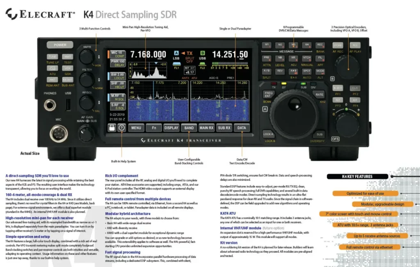This screenshot has height=267, width=420.
Task: Click the boxed OFS label near the lower encoder
Action: point(335,139)
